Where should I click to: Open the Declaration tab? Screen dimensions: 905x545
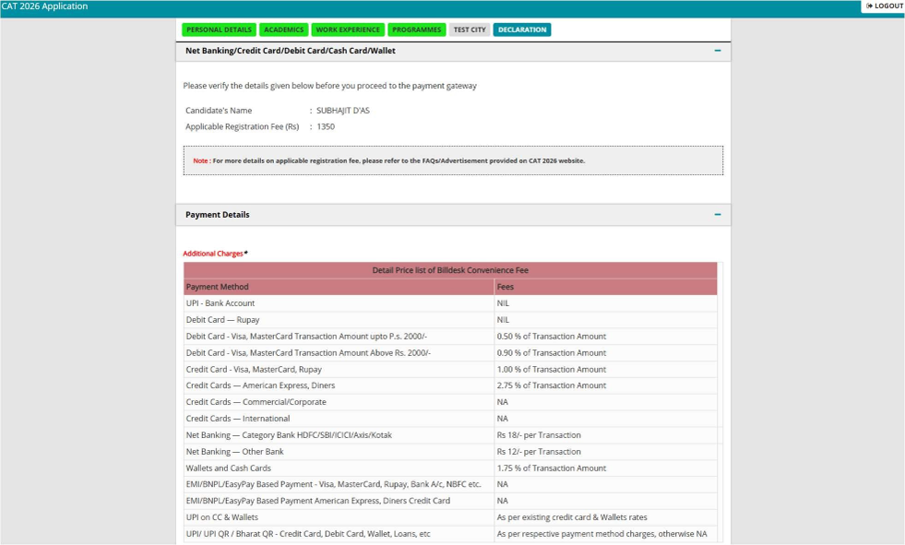(522, 30)
